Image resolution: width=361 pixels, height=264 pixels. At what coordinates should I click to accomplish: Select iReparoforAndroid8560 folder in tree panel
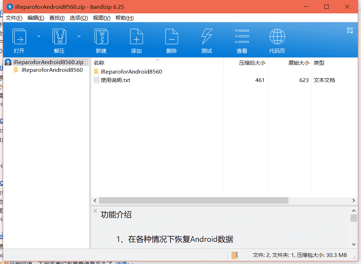52,70
